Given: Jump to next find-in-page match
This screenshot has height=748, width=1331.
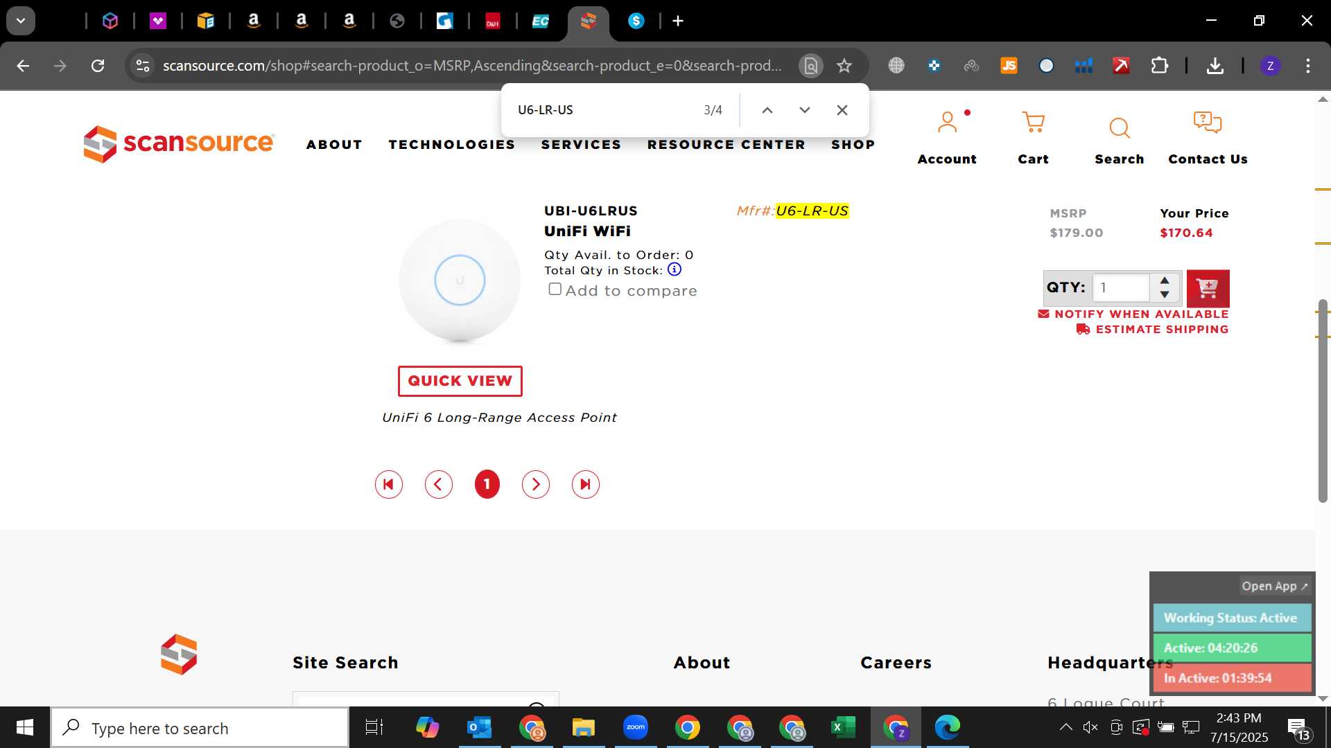Looking at the screenshot, I should pos(805,110).
